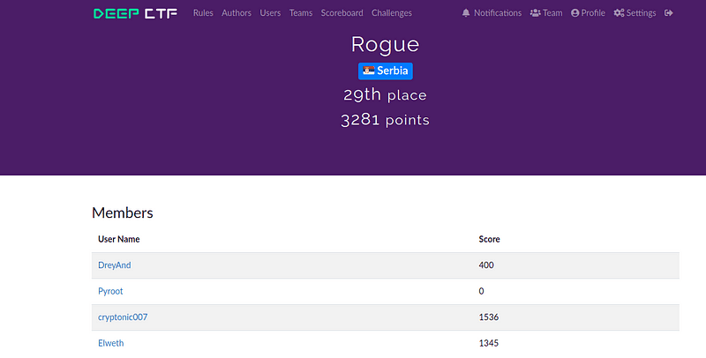The width and height of the screenshot is (706, 358).
Task: Open the Rules page
Action: [x=203, y=13]
